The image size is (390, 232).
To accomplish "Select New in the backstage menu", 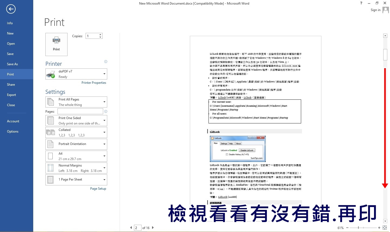I will coord(16,33).
